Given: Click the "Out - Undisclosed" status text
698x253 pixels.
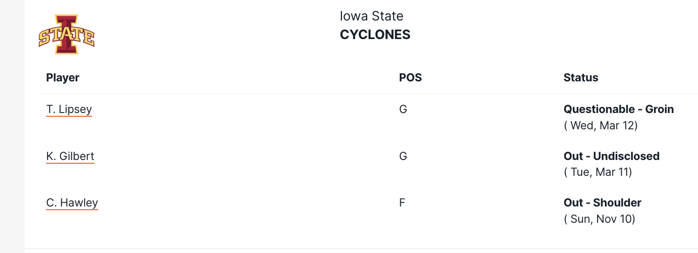Looking at the screenshot, I should 611,156.
